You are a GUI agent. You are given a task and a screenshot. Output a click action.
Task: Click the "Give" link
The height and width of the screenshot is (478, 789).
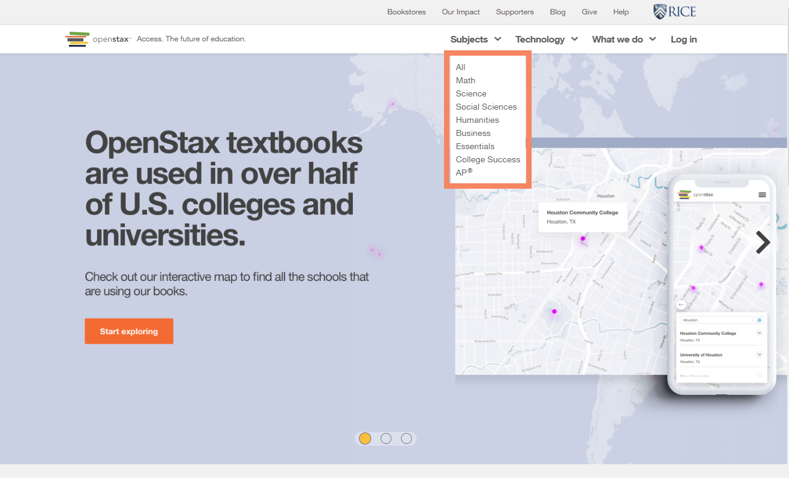pos(589,11)
